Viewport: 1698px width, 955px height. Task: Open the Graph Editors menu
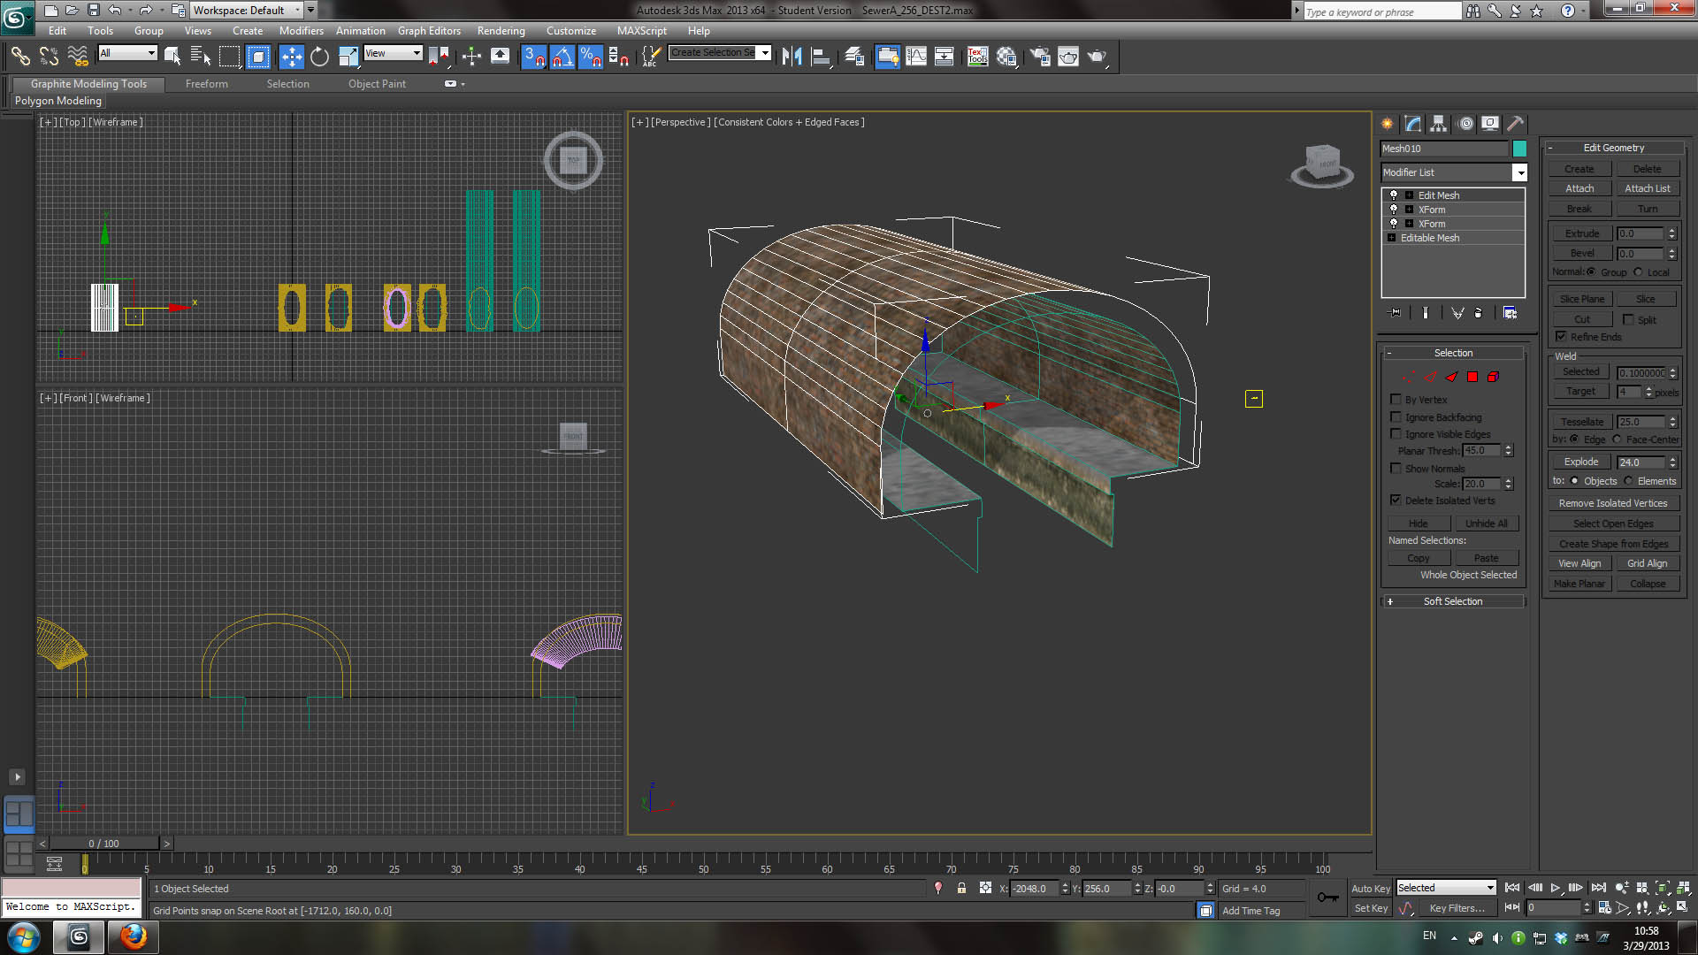click(429, 31)
